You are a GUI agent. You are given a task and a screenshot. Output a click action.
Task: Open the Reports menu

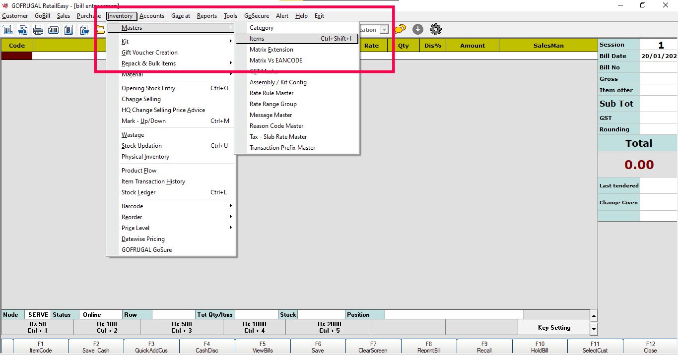click(207, 16)
